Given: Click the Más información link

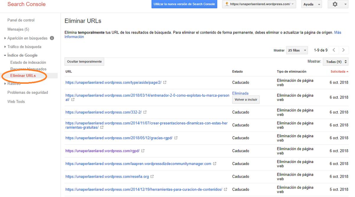Looking at the screenshot, I should tap(338, 32).
